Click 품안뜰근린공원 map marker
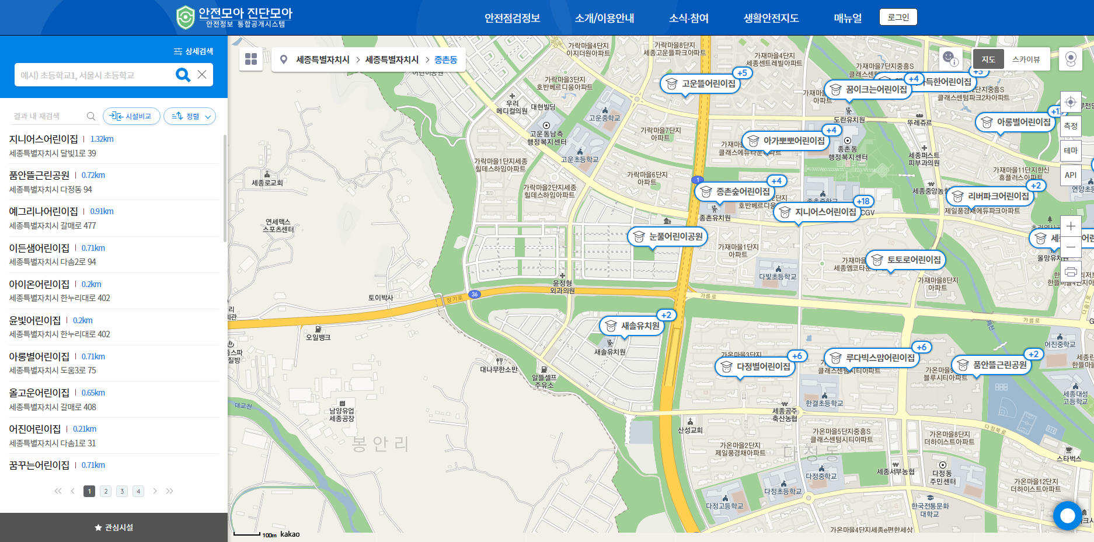The image size is (1094, 542). tap(991, 365)
